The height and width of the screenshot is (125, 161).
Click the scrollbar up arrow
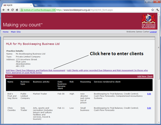[x=159, y=14]
